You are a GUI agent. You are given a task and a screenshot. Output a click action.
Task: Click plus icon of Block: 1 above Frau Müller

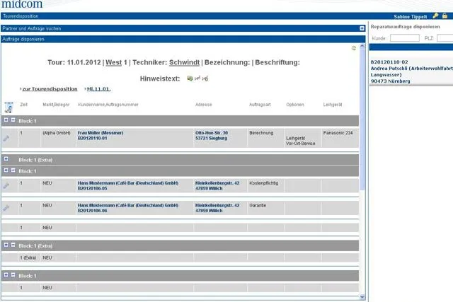(6, 120)
